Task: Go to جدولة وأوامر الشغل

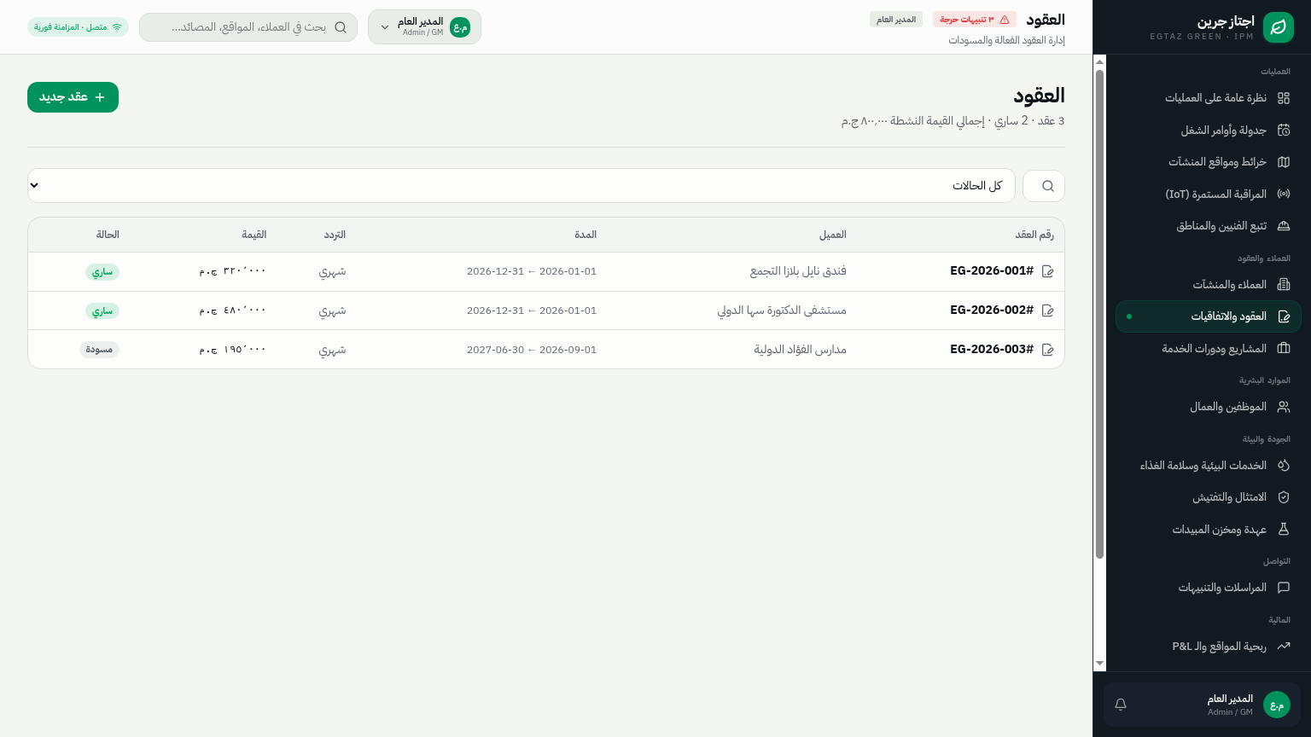Action: click(x=1209, y=131)
